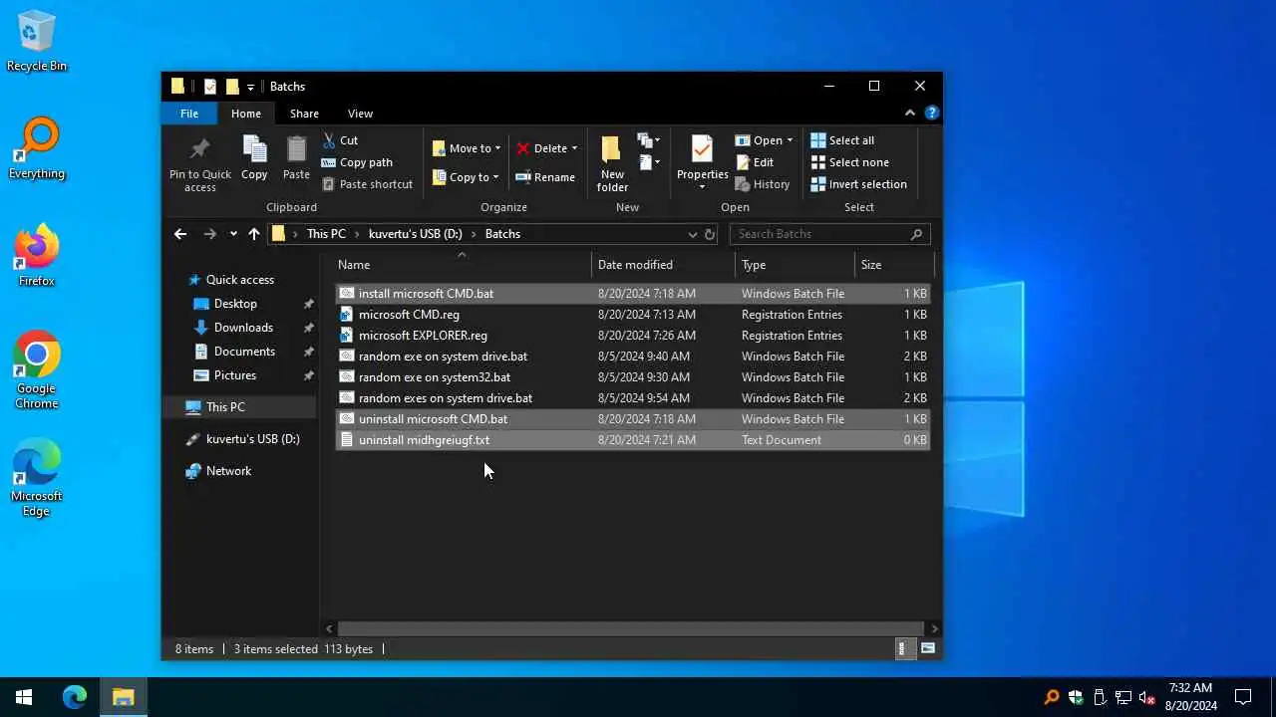Screen dimensions: 1276x717
Task: Cut the selected files
Action: 340,140
